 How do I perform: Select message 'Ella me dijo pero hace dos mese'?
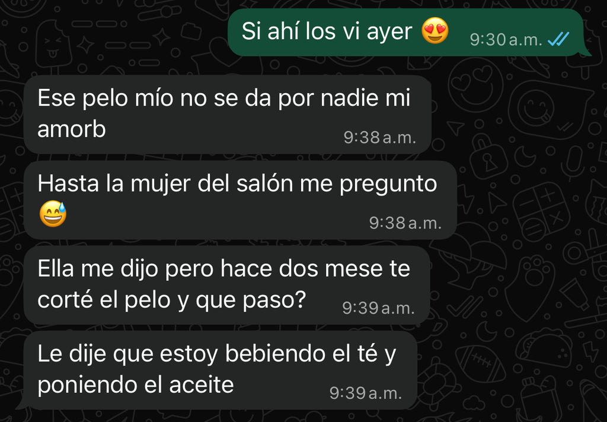click(227, 285)
